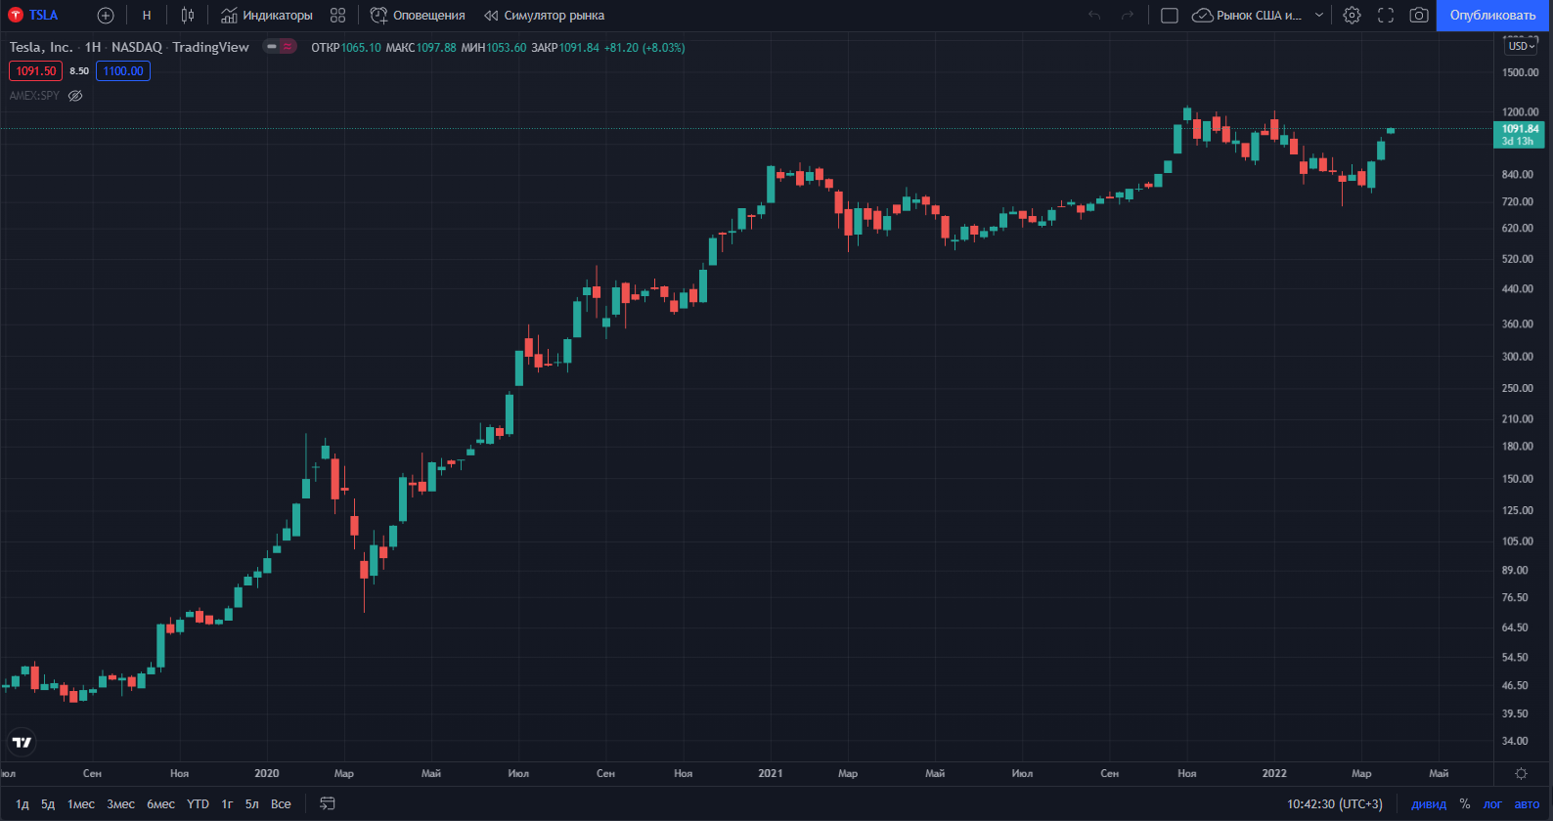This screenshot has height=821, width=1553.
Task: Open timezone menu at 10:42:30 (UTC+3)
Action: click(1335, 804)
